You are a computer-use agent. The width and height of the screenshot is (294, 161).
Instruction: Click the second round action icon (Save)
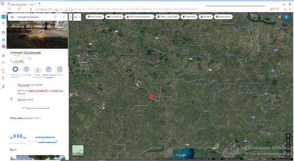27,70
